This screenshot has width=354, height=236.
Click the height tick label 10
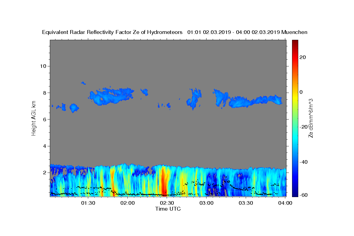(43, 66)
